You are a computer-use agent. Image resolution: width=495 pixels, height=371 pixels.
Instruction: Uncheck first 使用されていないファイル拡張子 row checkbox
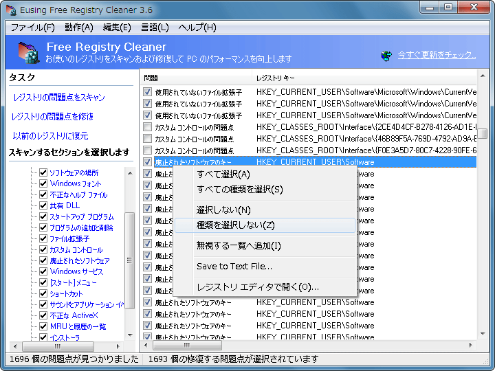(147, 92)
